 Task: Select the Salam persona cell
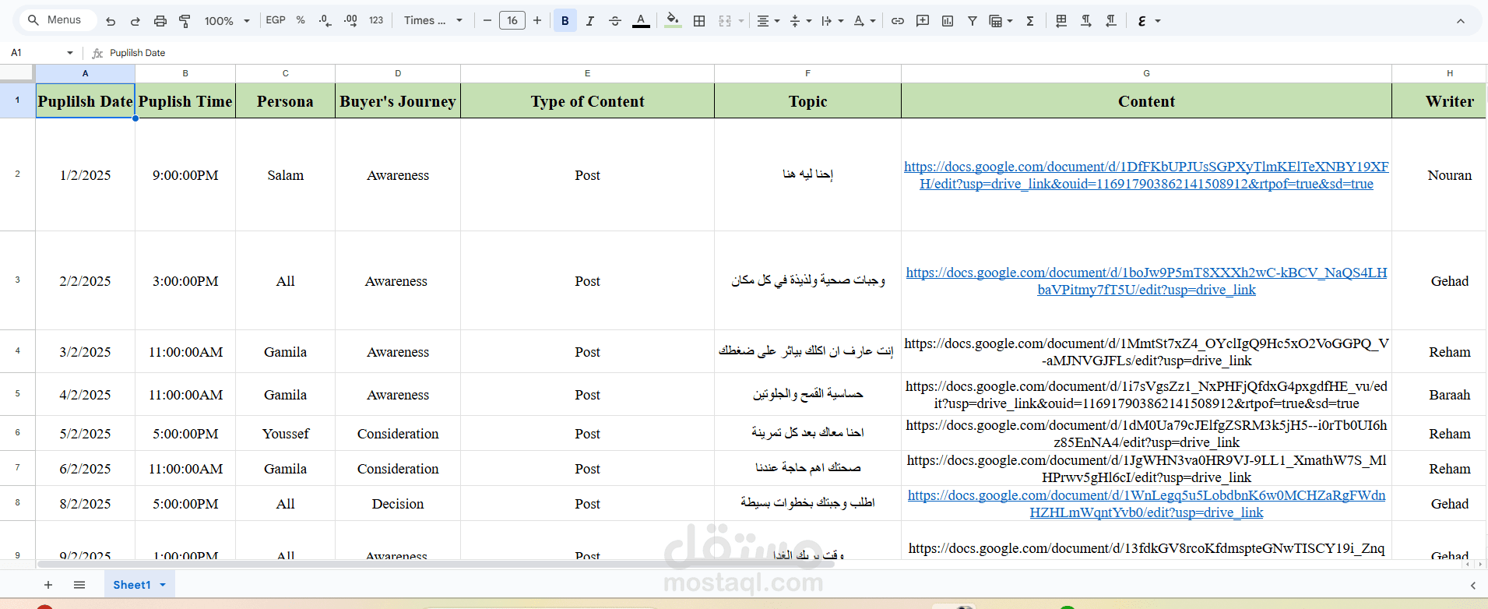pyautogui.click(x=285, y=175)
